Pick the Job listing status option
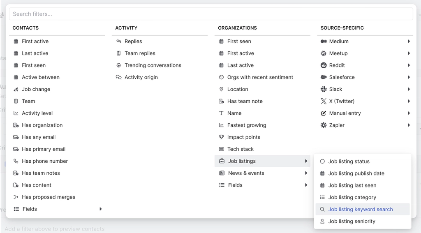 [x=349, y=161]
